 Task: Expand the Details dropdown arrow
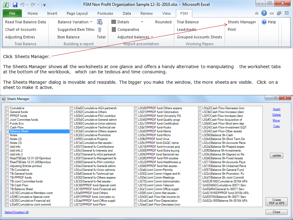(x=142, y=22)
